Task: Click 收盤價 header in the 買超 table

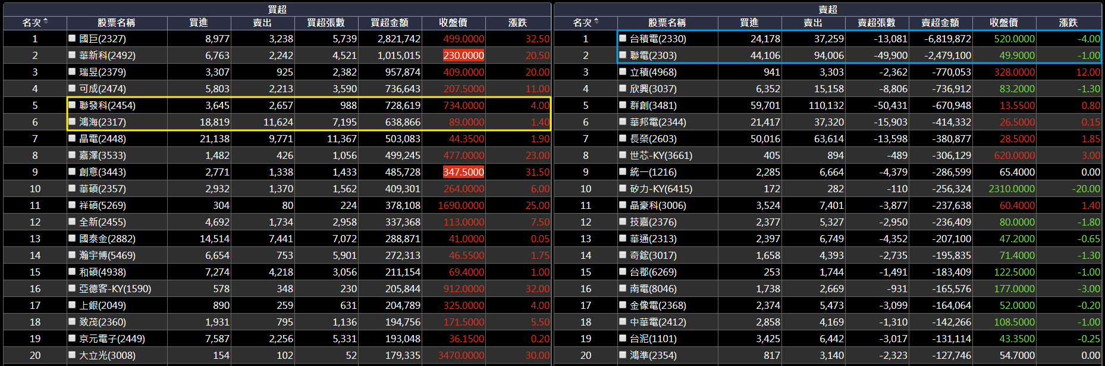Action: coord(453,23)
